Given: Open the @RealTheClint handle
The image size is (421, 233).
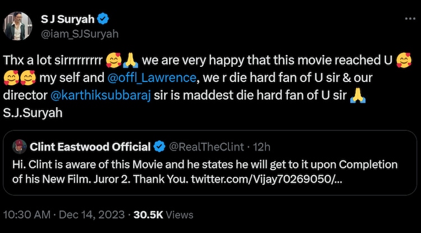Looking at the screenshot, I should click(x=206, y=147).
